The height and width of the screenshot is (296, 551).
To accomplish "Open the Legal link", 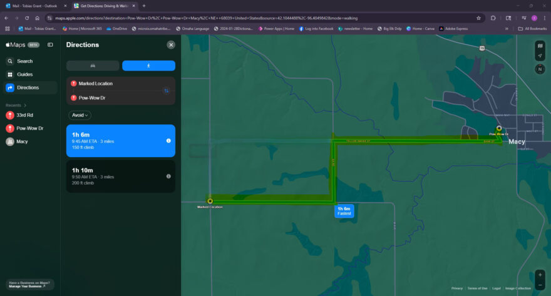I will [x=496, y=288].
